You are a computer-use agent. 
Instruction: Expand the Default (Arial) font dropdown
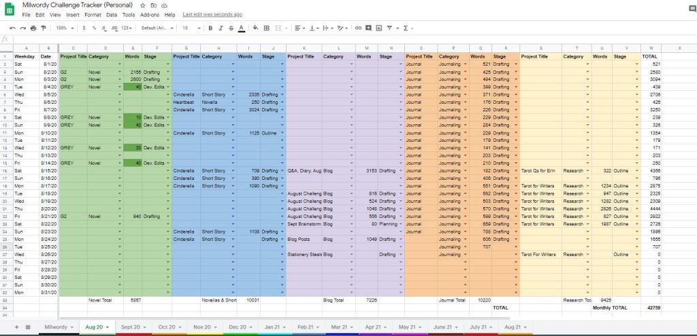(x=157, y=28)
